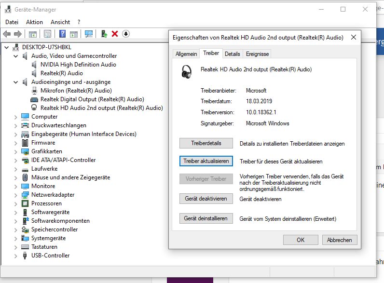Update device driver toolbar icon with green arrow
This screenshot has height=283, width=384.
(x=104, y=34)
